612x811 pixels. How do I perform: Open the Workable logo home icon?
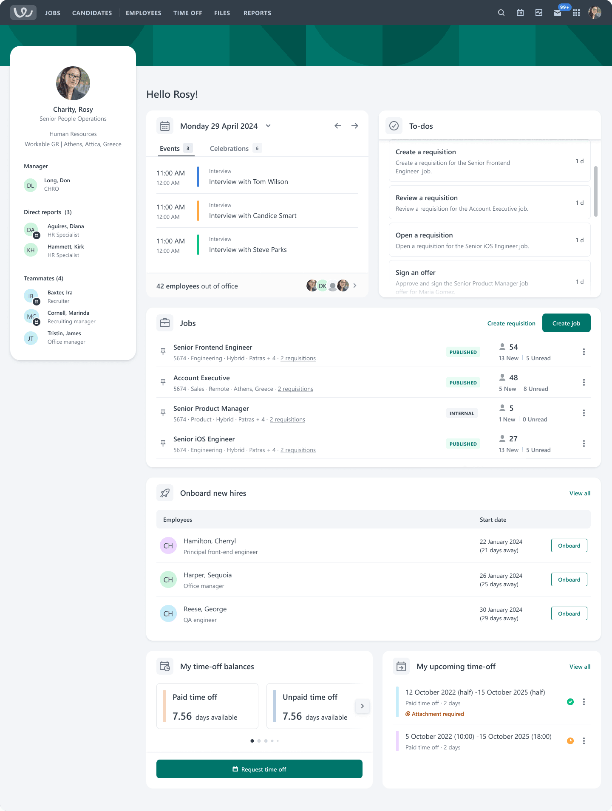(23, 13)
